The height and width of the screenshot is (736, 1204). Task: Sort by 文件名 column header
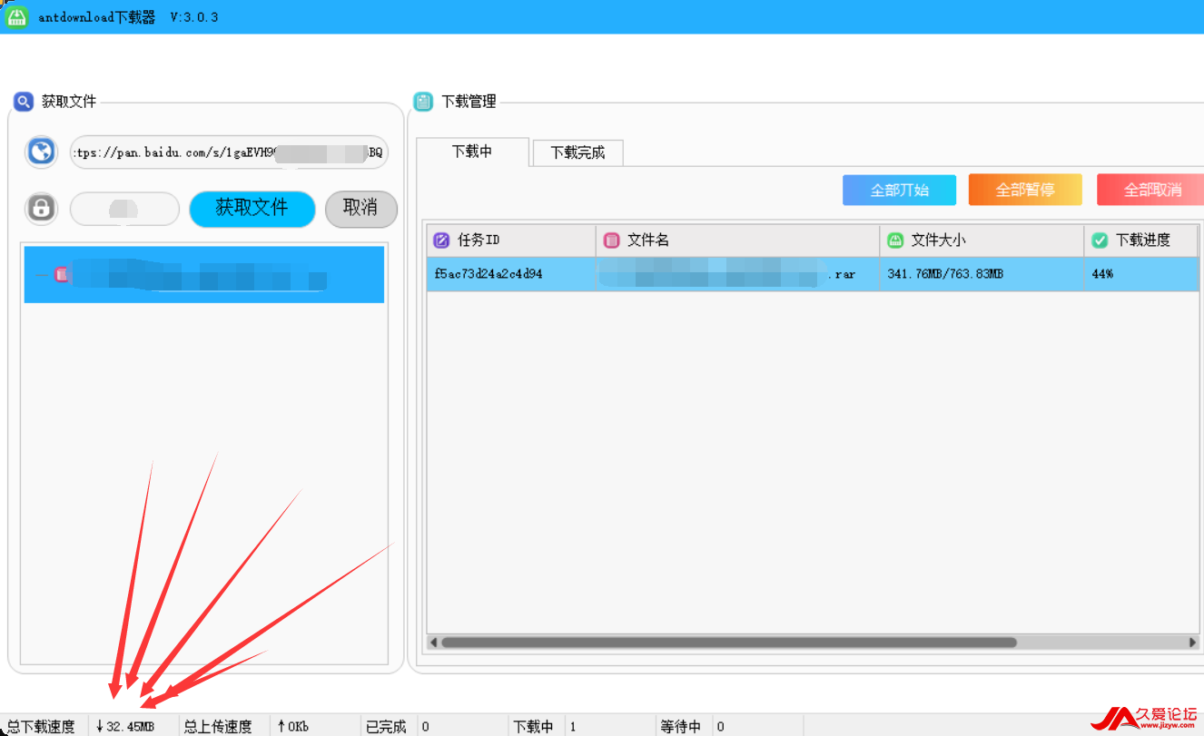[737, 240]
